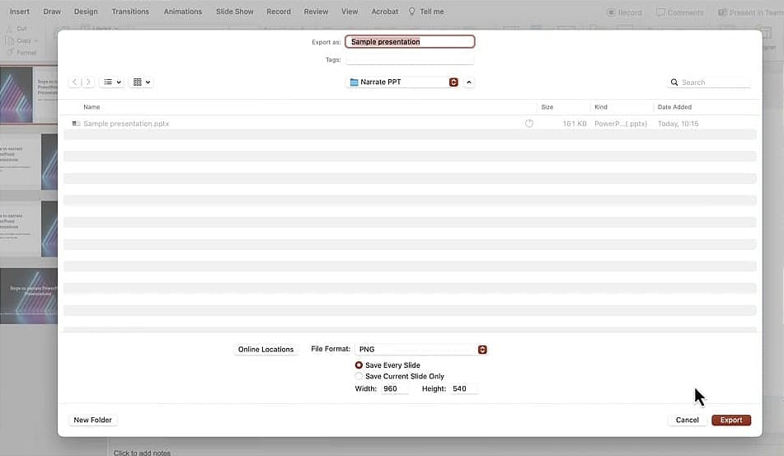The image size is (784, 456).
Task: Click the back navigation arrow in the dialog
Action: click(x=74, y=82)
